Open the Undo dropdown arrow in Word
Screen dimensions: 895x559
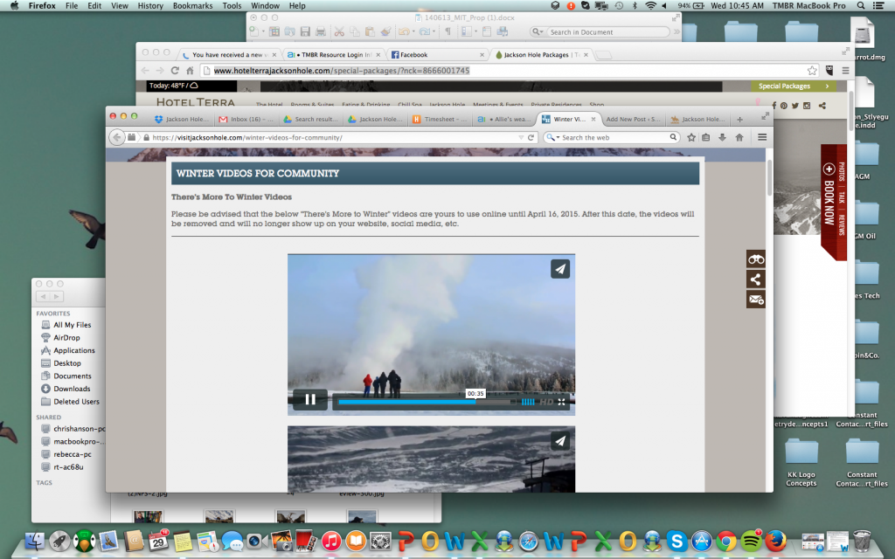pyautogui.click(x=413, y=32)
